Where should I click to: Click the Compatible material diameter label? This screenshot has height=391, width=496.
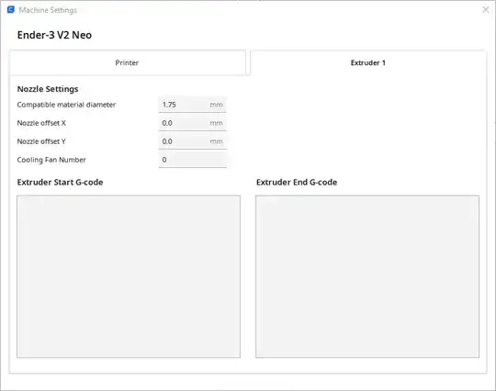(66, 105)
